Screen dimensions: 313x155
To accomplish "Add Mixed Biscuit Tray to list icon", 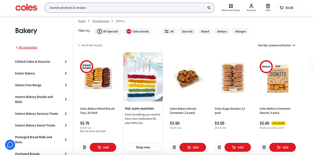I will 84,147.
